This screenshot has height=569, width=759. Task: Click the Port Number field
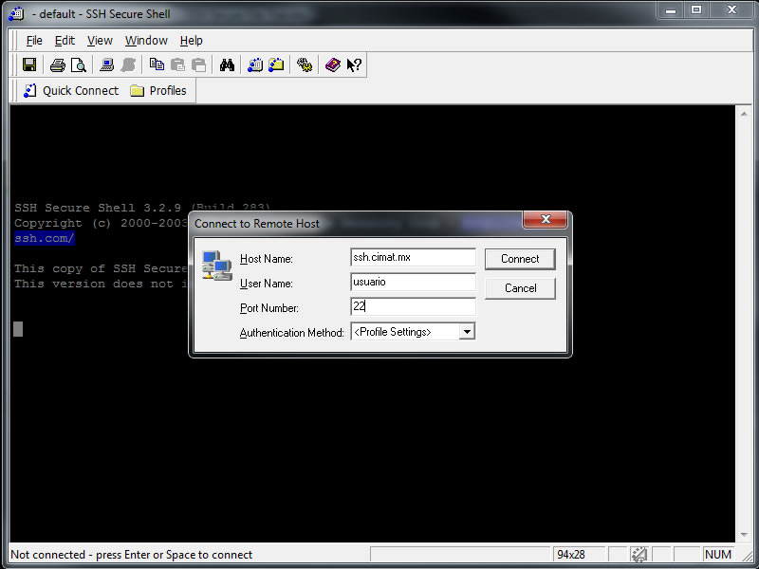click(x=413, y=306)
